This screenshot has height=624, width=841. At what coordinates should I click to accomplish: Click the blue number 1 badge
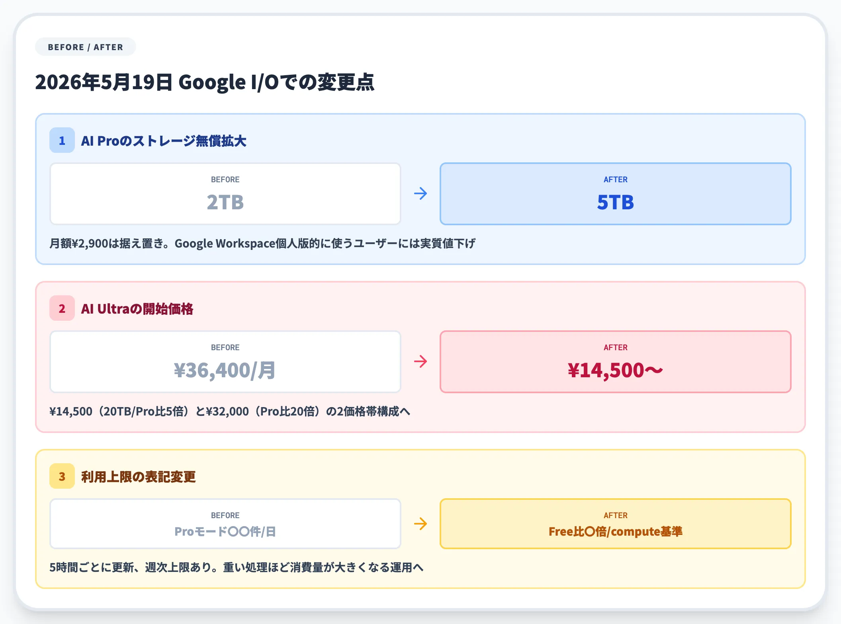pyautogui.click(x=62, y=140)
